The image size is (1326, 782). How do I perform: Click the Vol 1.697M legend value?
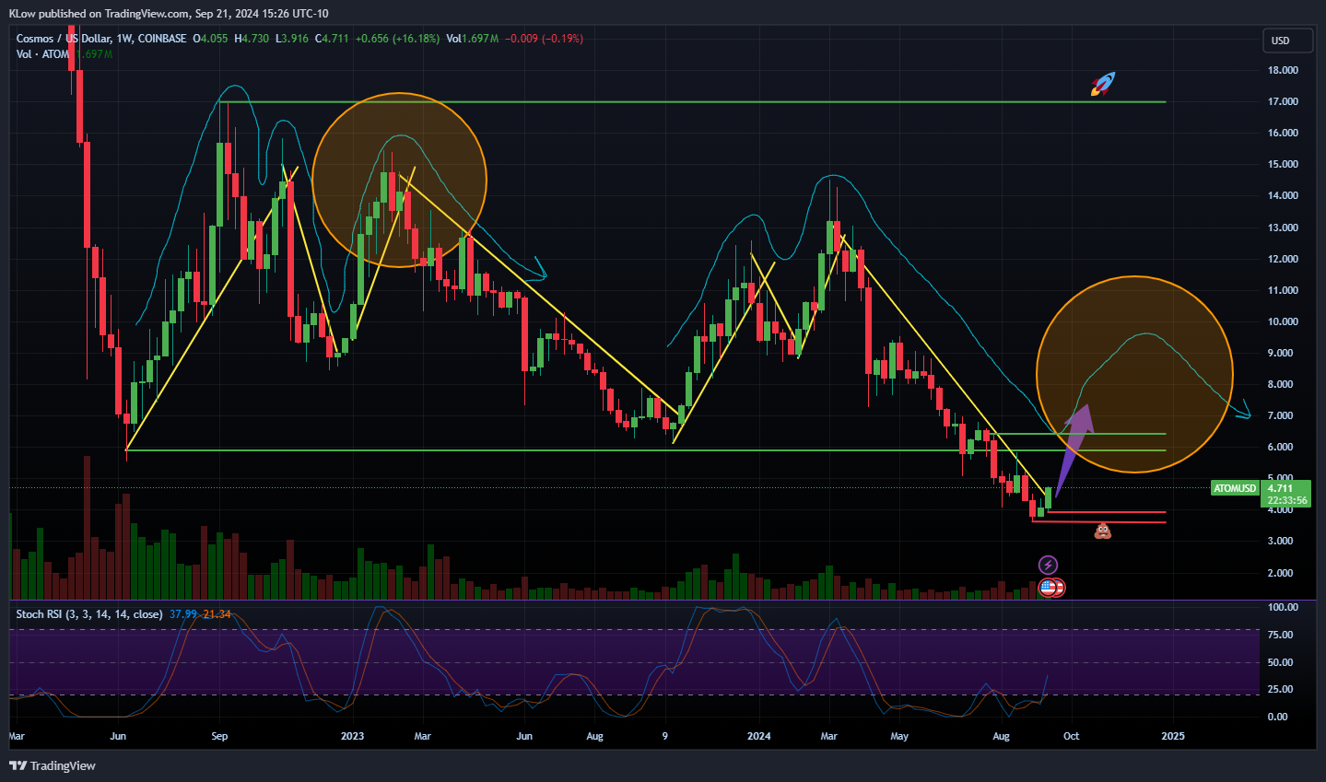(473, 39)
